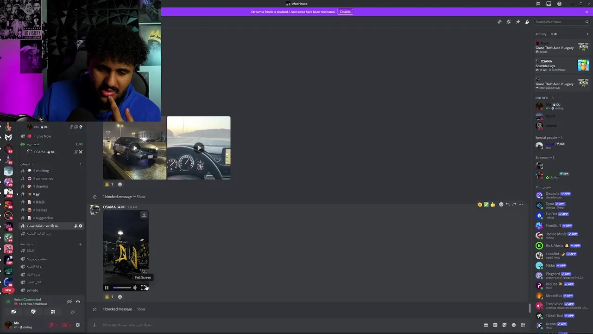Invite people to the selected channel

[76, 226]
